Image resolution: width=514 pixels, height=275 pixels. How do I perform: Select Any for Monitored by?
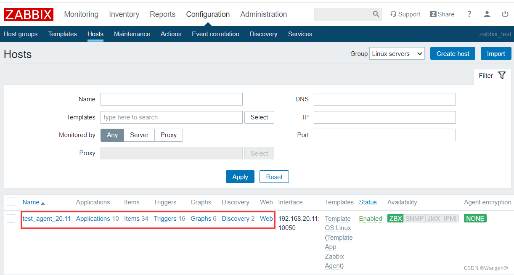[112, 135]
